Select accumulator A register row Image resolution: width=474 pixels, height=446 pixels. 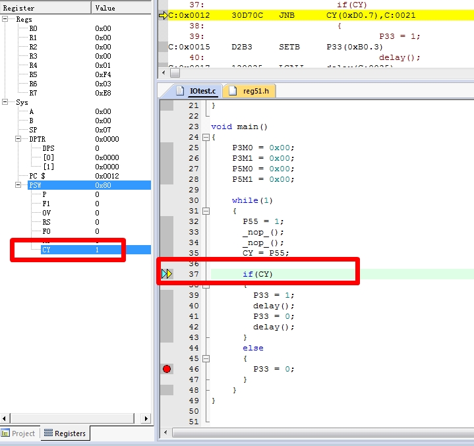coord(89,111)
